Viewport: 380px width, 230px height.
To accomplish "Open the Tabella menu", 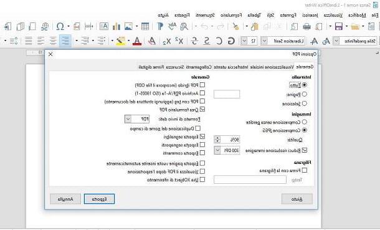I will coord(254,15).
